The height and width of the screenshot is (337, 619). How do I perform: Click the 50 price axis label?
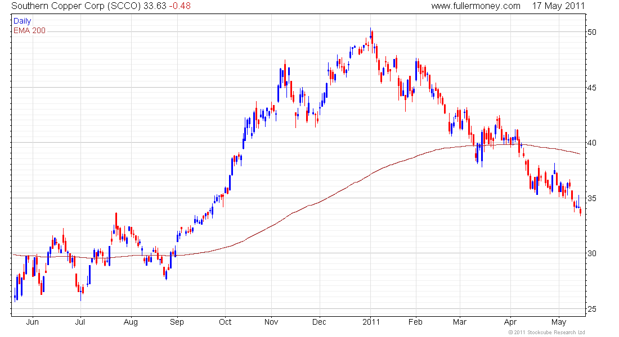click(x=592, y=33)
